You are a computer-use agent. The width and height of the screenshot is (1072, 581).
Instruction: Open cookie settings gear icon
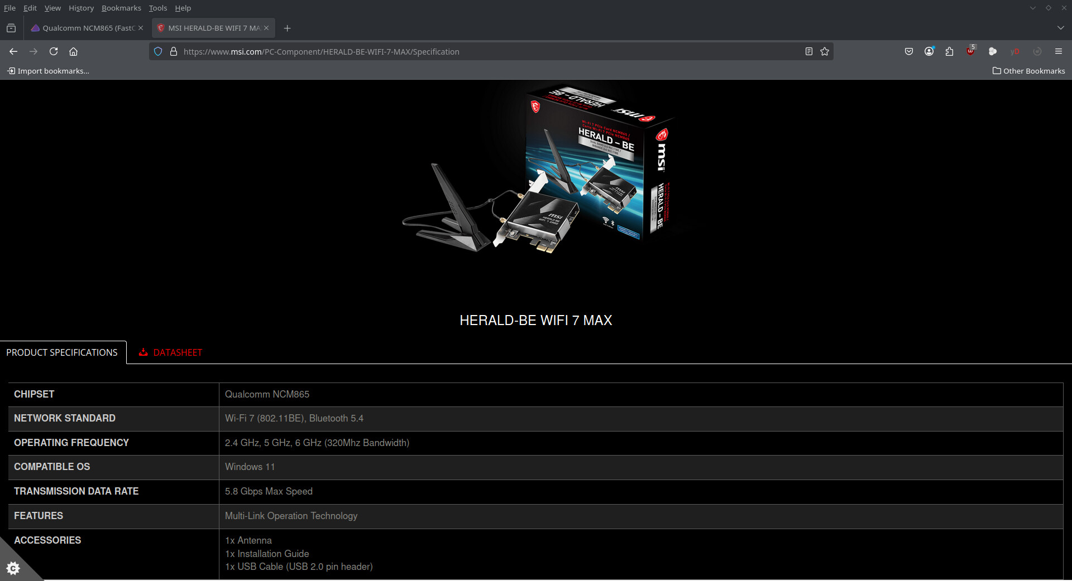[13, 568]
